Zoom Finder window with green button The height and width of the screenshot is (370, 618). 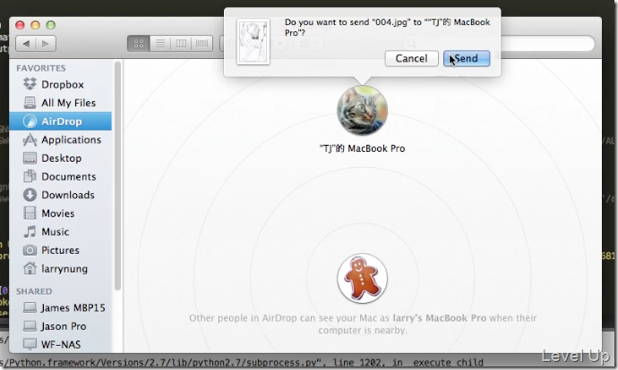coord(51,25)
